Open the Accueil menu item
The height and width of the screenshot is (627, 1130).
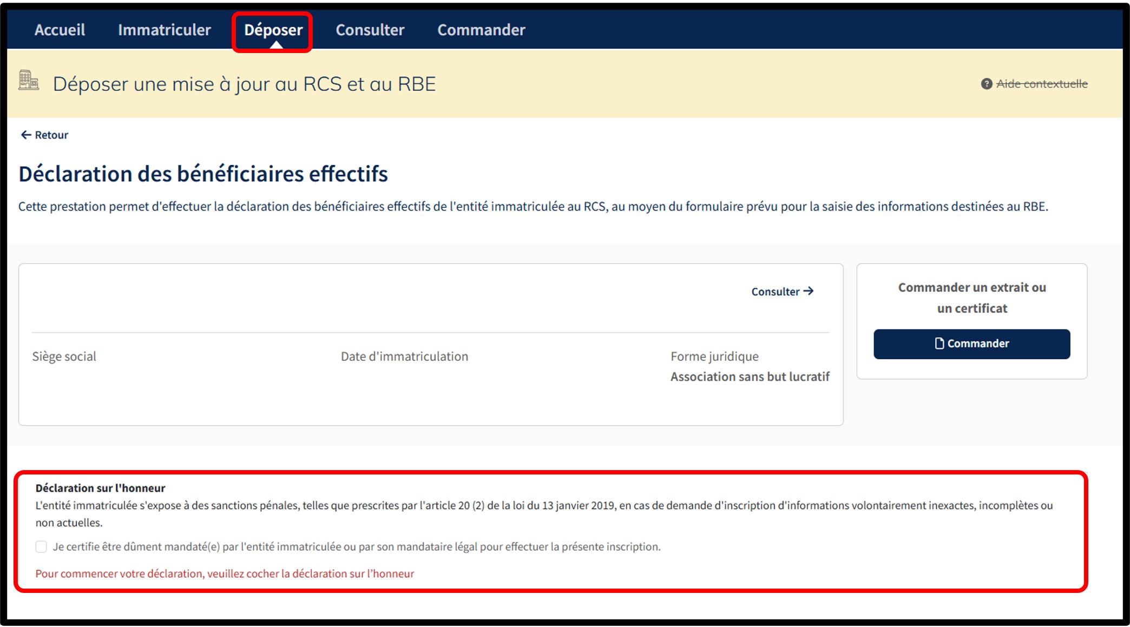click(60, 30)
